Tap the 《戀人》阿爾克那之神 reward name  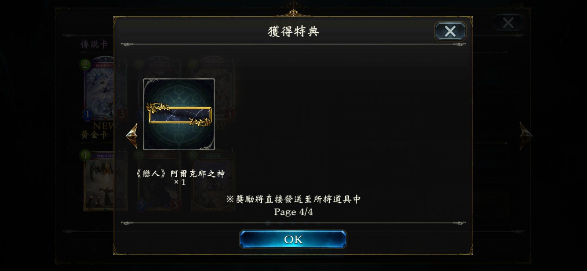[180, 174]
